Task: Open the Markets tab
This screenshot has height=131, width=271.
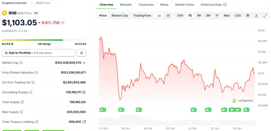Action: pyautogui.click(x=126, y=5)
